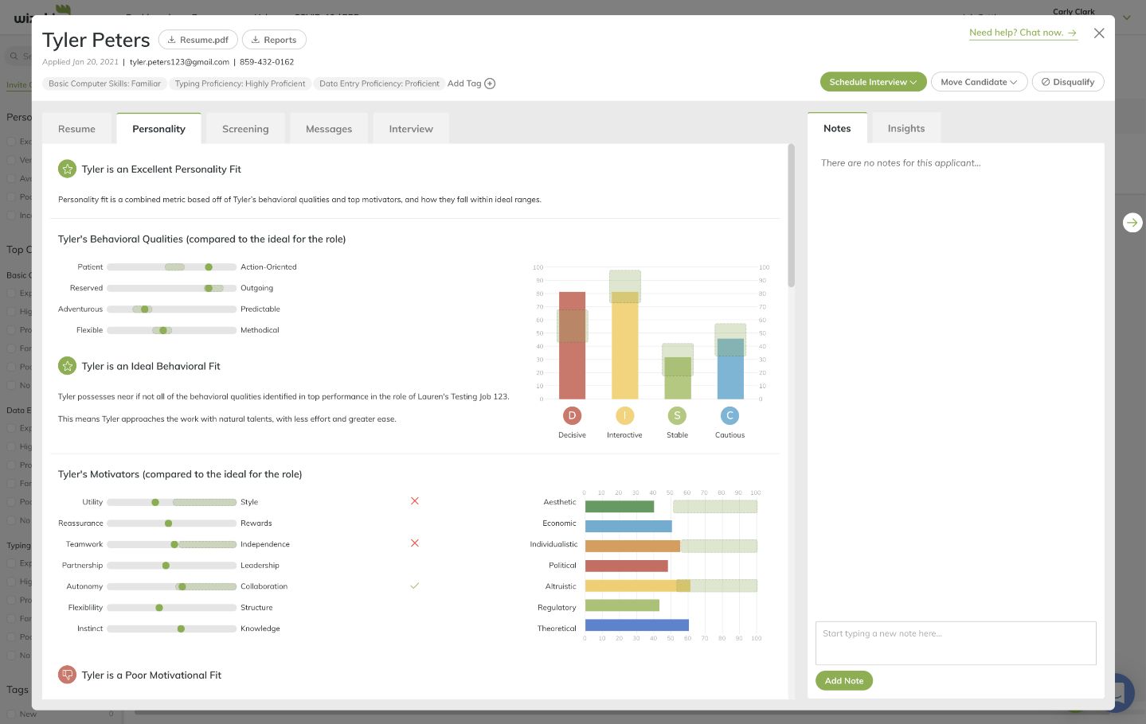The width and height of the screenshot is (1146, 724).
Task: Click the Stable 'S' circle icon
Action: point(677,415)
